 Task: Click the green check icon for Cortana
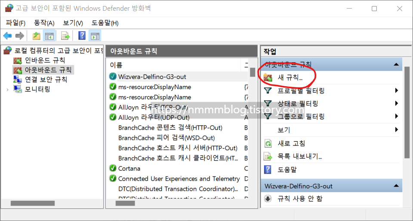pyautogui.click(x=113, y=168)
